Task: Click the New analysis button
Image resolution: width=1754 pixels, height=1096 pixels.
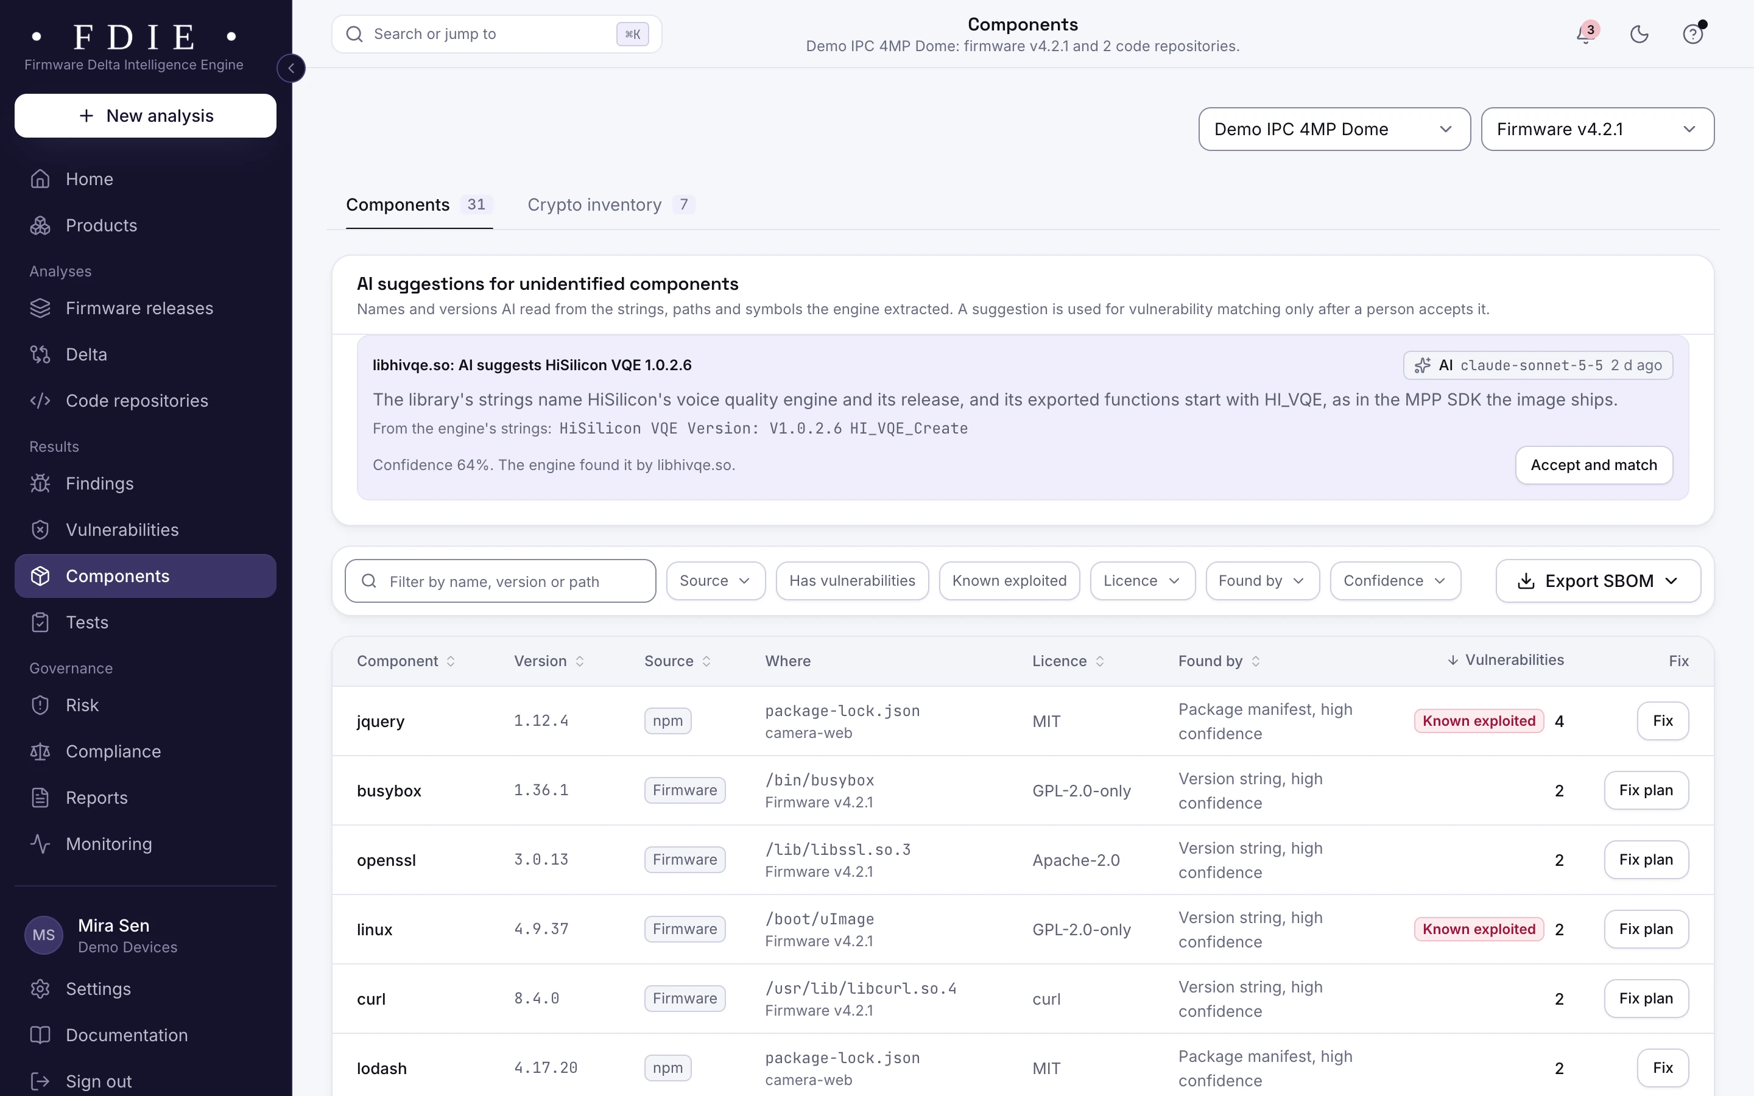Action: coord(145,115)
